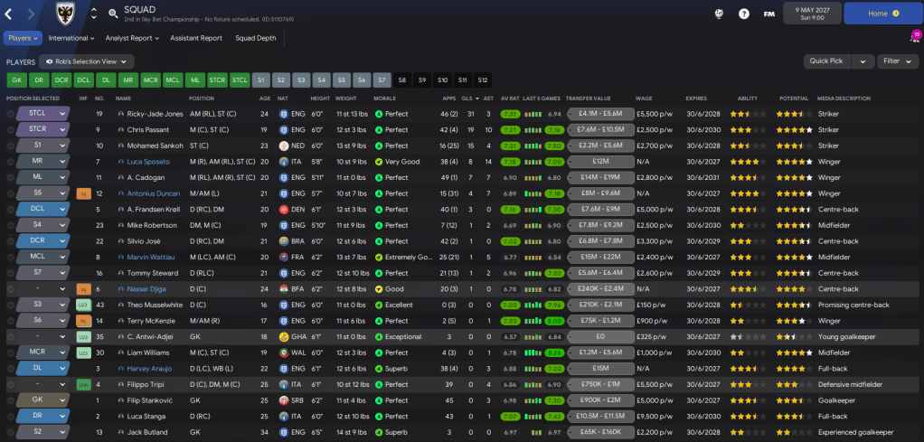924x442 pixels.
Task: Tick the checkbox for Ricky-Jade Jones row
Action: tap(11, 114)
